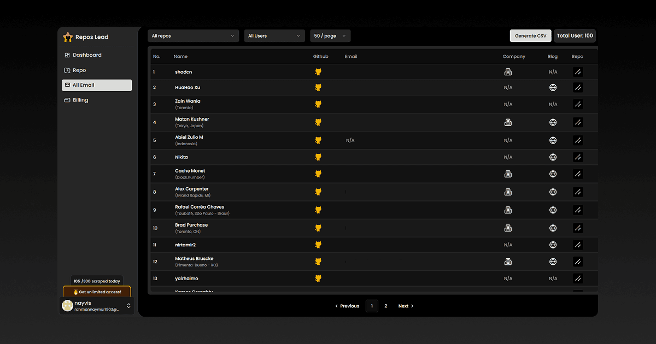Open the All Users filter dropdown
Image resolution: width=656 pixels, height=344 pixels.
coord(274,35)
